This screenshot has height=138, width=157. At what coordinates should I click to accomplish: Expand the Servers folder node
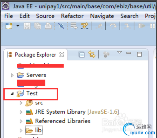(x=12, y=75)
